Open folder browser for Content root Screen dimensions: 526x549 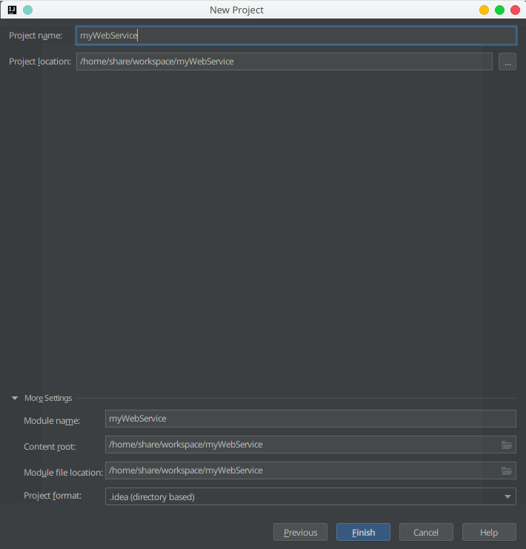click(507, 445)
